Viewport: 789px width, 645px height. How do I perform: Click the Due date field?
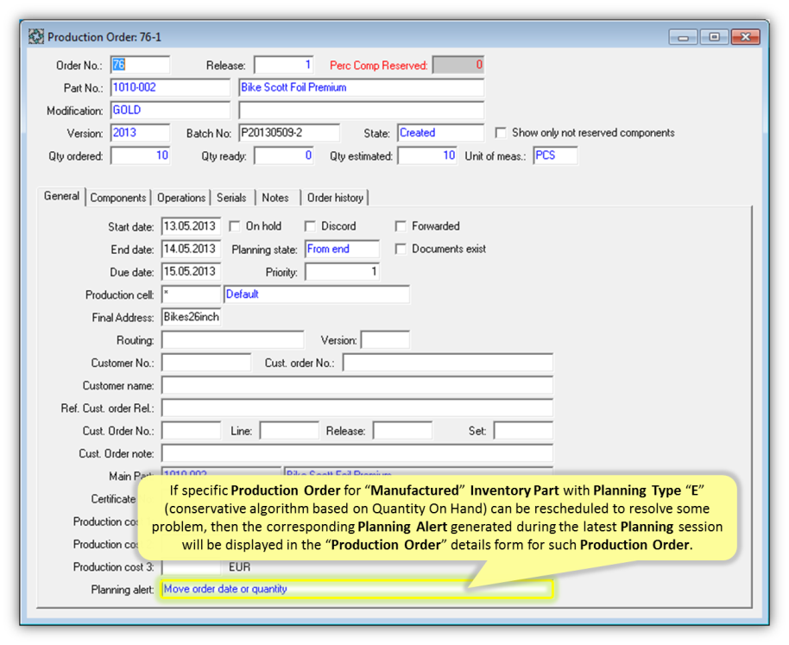191,272
